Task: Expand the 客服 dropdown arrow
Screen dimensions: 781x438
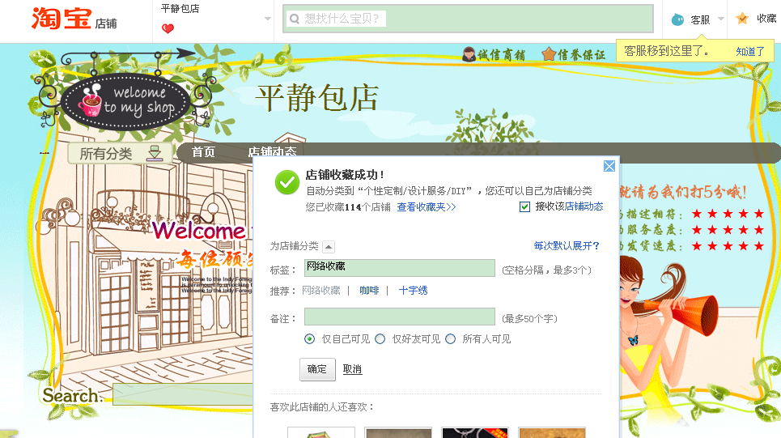Action: point(721,19)
